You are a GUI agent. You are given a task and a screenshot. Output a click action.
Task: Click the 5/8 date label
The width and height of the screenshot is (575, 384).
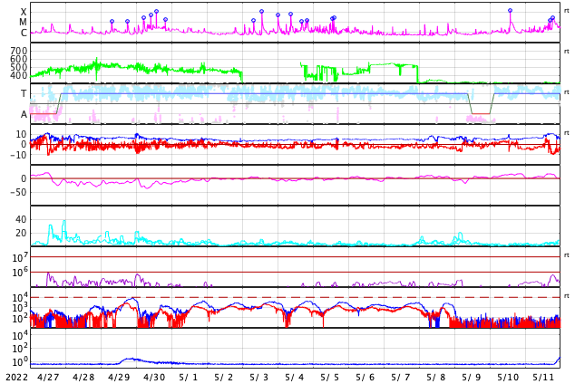click(436, 378)
